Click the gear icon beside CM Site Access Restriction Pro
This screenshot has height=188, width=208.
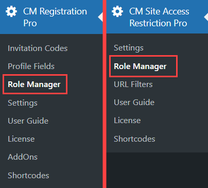click(117, 11)
